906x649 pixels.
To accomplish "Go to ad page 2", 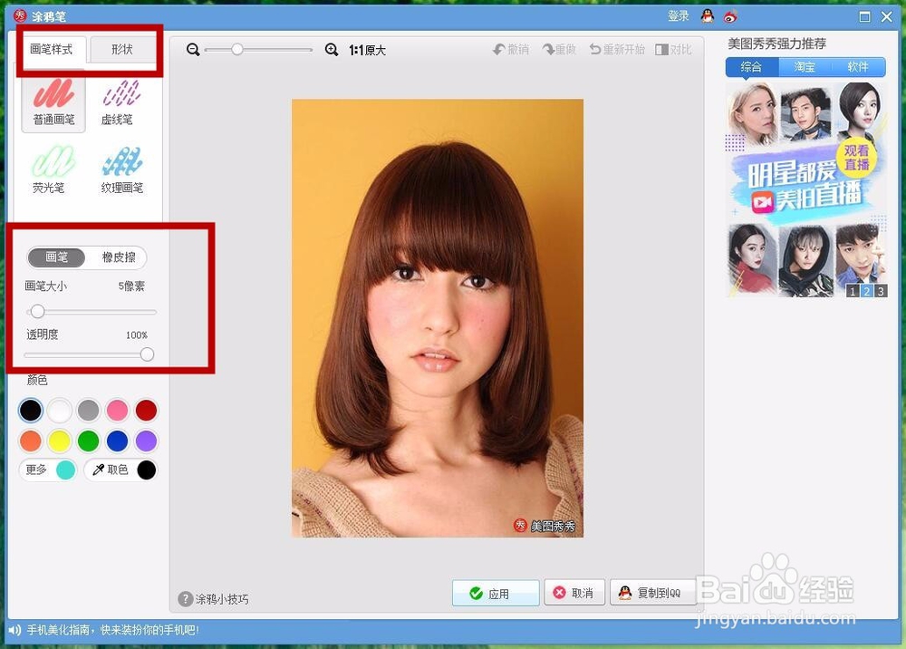I will (x=867, y=291).
